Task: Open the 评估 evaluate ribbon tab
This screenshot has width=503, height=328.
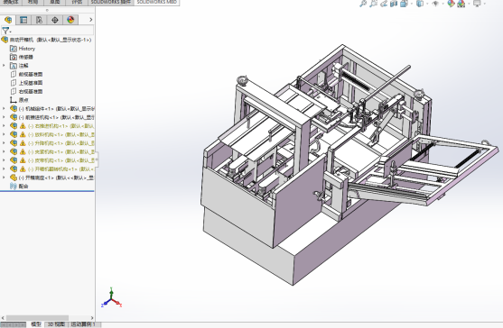Action: tap(77, 2)
